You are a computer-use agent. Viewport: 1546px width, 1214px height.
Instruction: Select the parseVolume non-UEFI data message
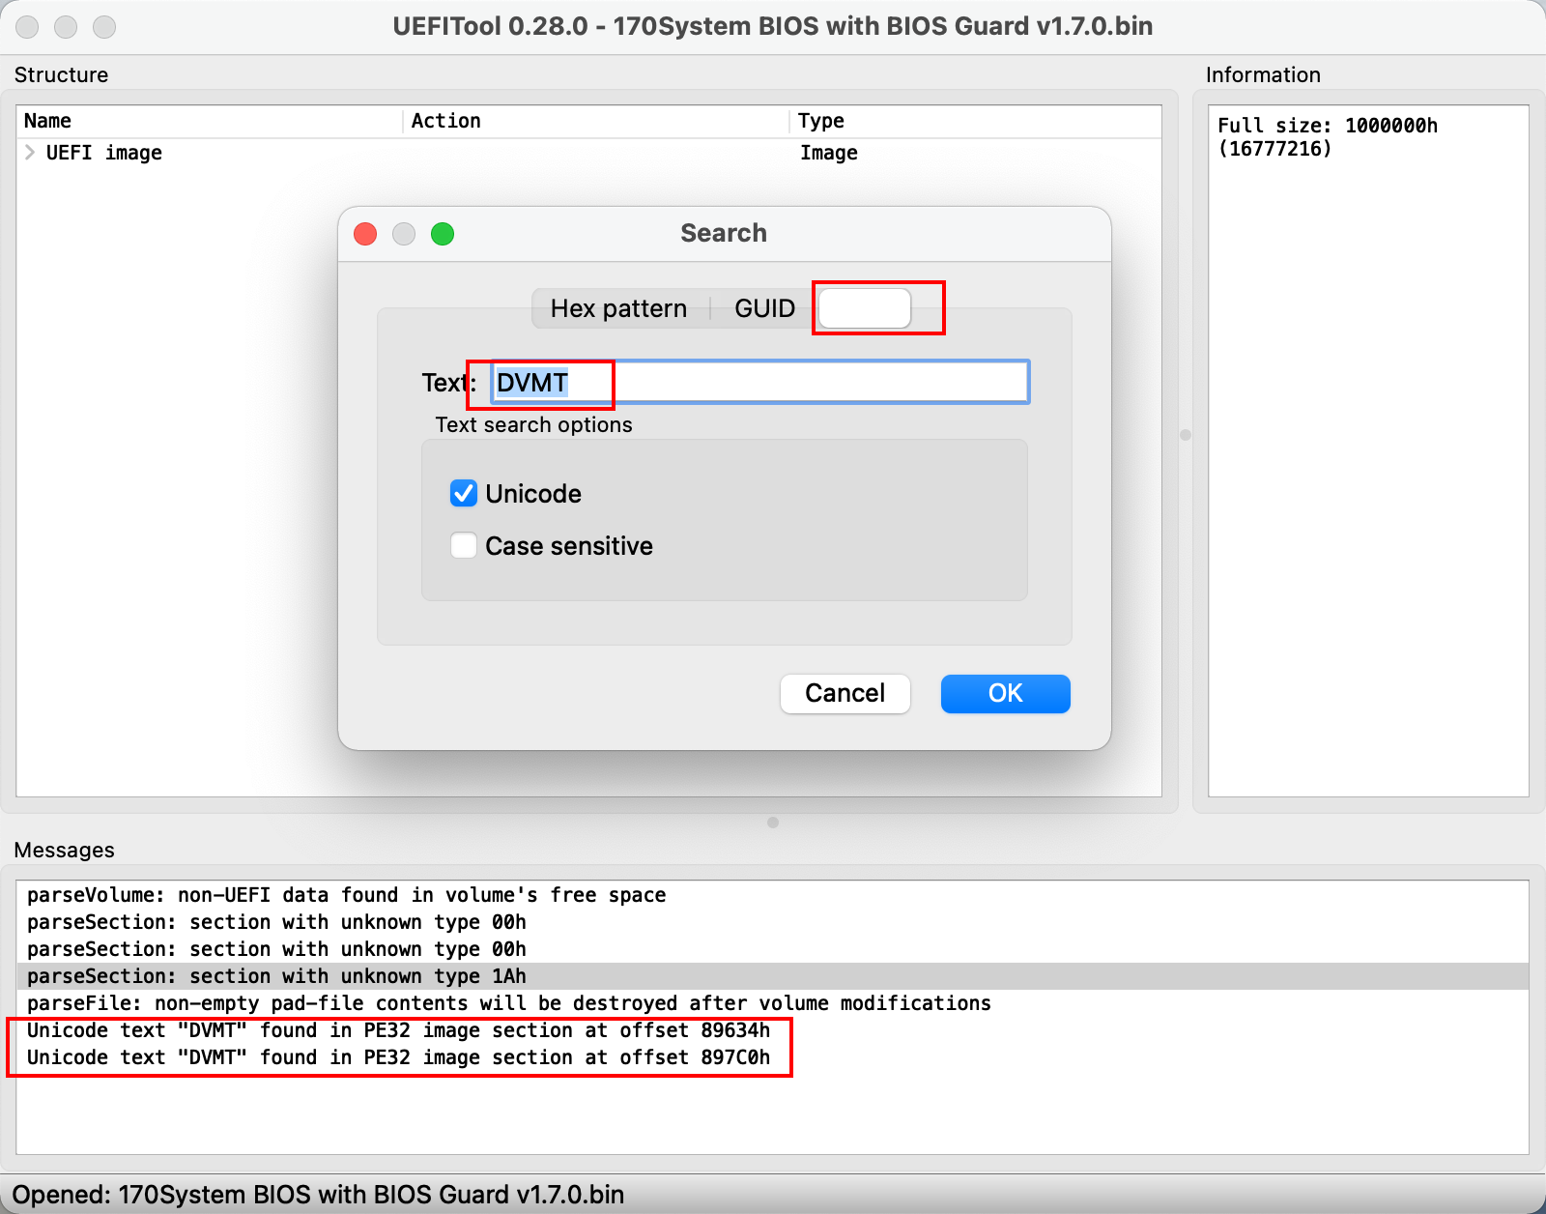pos(772,895)
